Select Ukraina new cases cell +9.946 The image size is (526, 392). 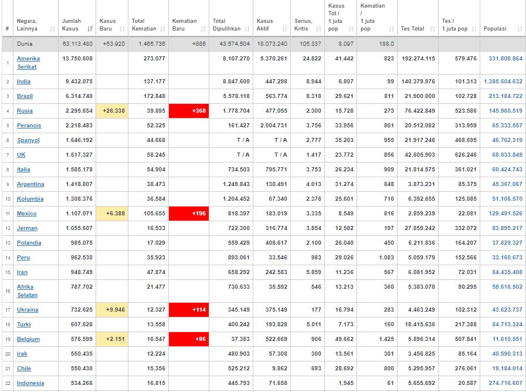(x=112, y=310)
